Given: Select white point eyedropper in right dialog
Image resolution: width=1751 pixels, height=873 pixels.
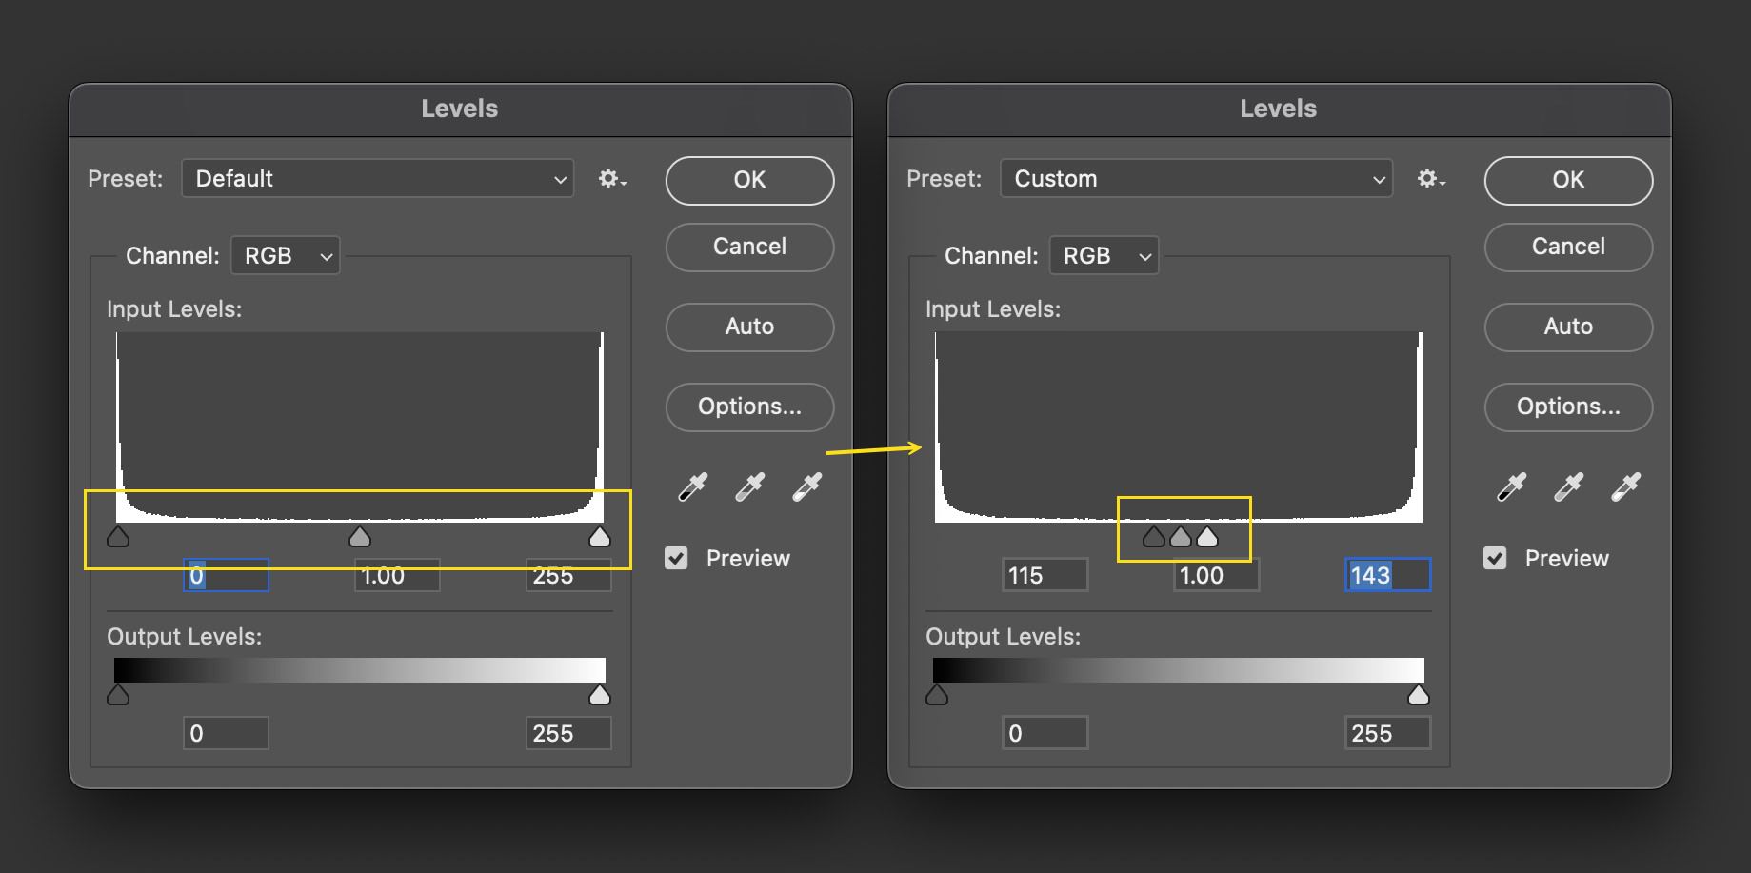Looking at the screenshot, I should (1626, 486).
